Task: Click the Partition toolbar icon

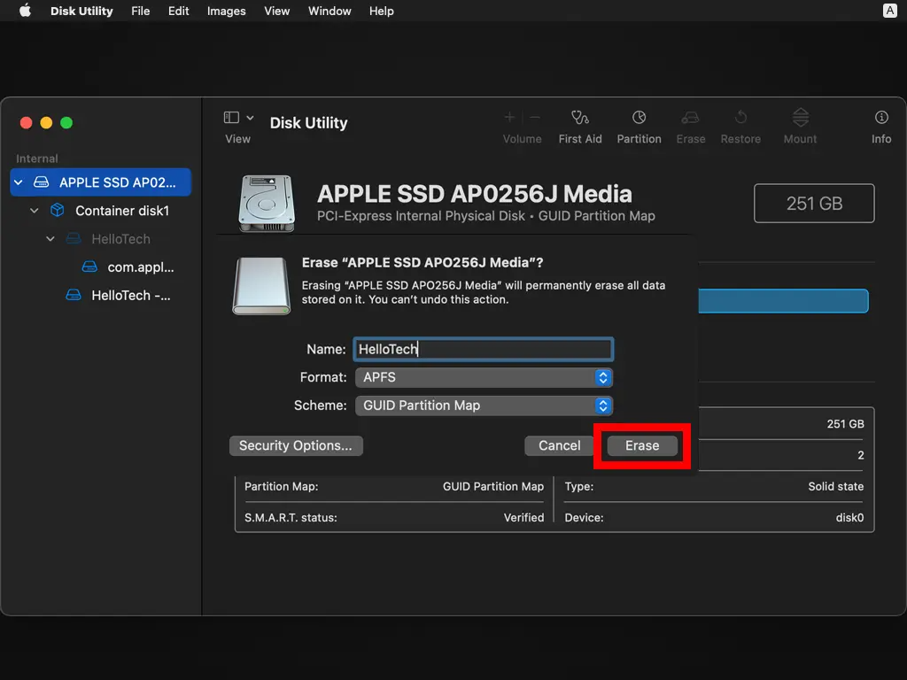Action: [x=639, y=118]
